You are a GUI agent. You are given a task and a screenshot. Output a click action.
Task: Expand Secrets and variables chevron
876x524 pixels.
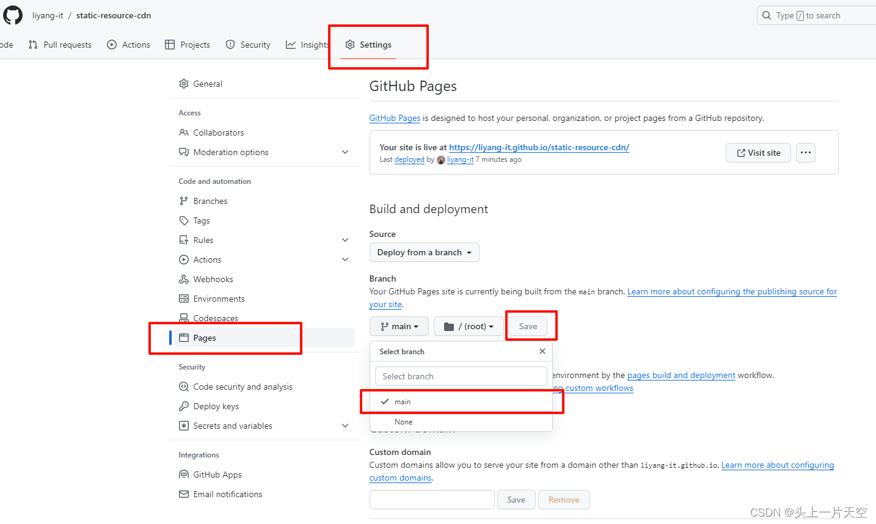345,426
